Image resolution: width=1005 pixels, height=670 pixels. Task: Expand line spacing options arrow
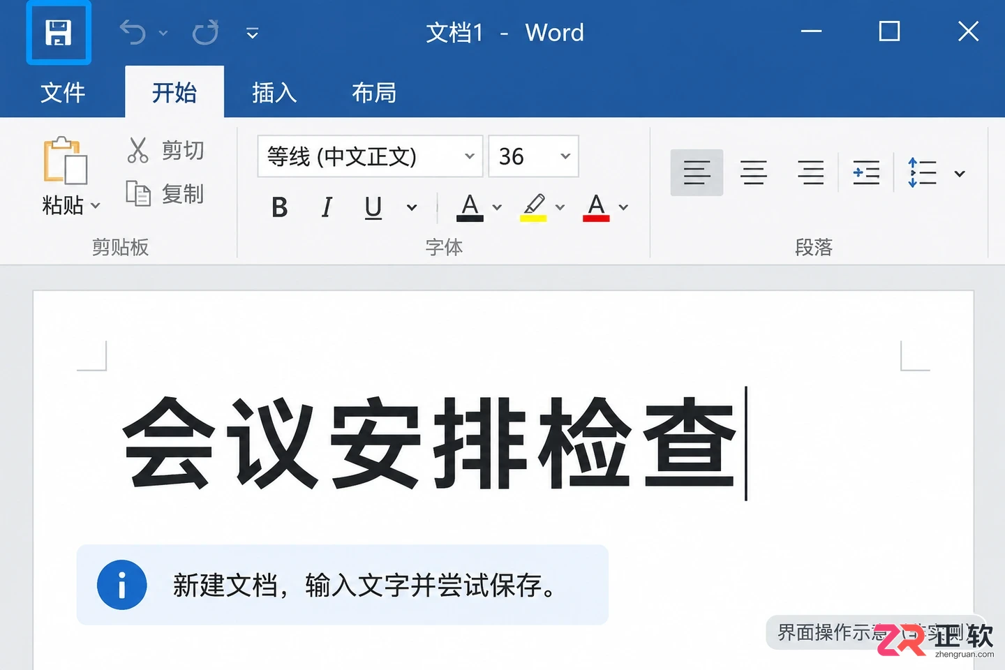(960, 174)
